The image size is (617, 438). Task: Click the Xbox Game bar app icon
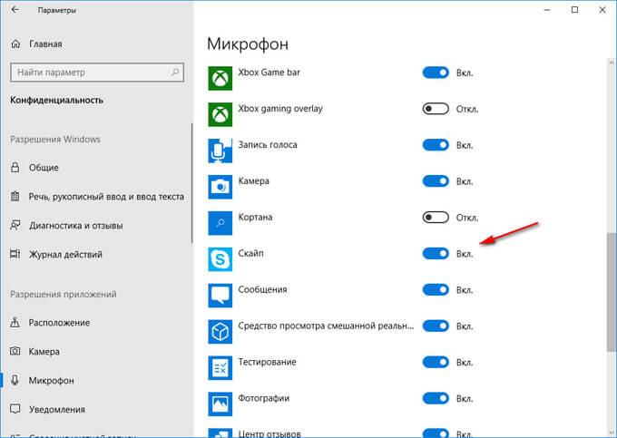click(220, 78)
